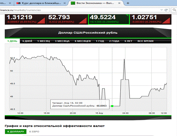The width and height of the screenshot is (177, 136).
Task: Select the 5 ДНЕЙ period tab
Action: click(x=27, y=41)
